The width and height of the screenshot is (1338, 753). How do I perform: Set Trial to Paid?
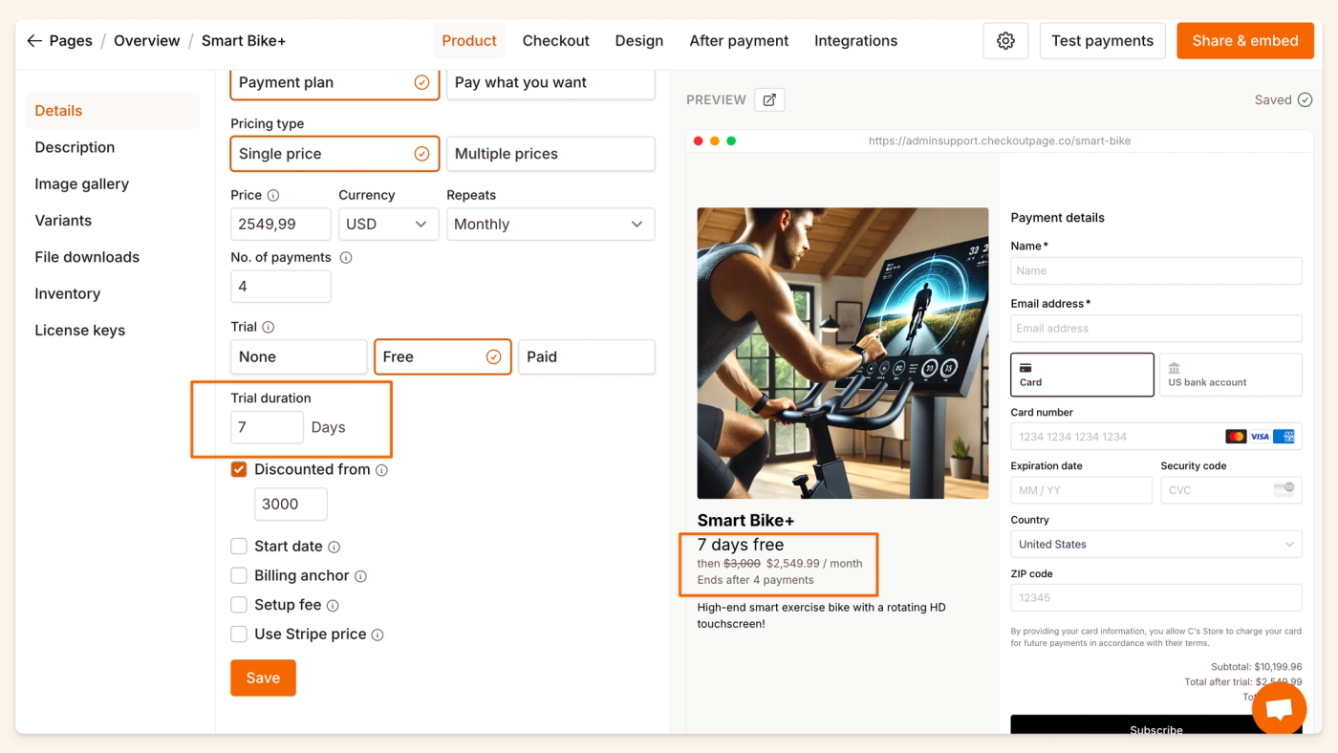point(587,356)
